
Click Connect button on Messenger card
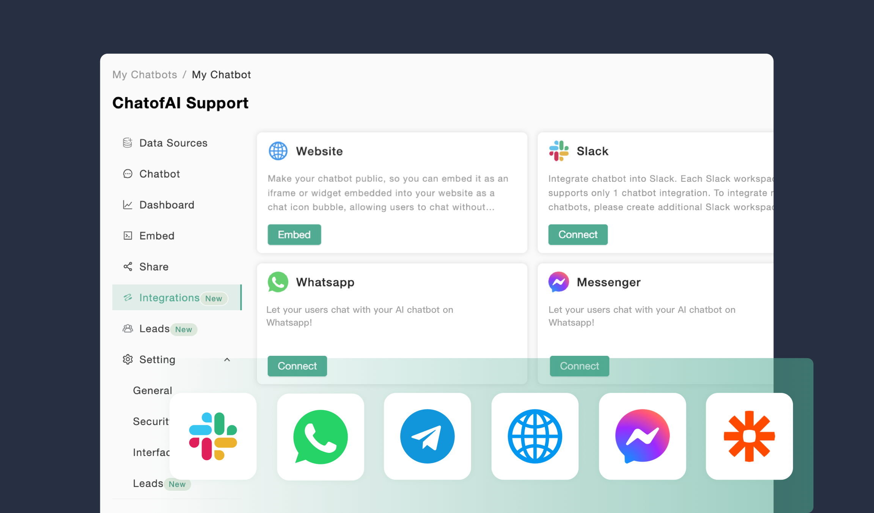point(579,366)
